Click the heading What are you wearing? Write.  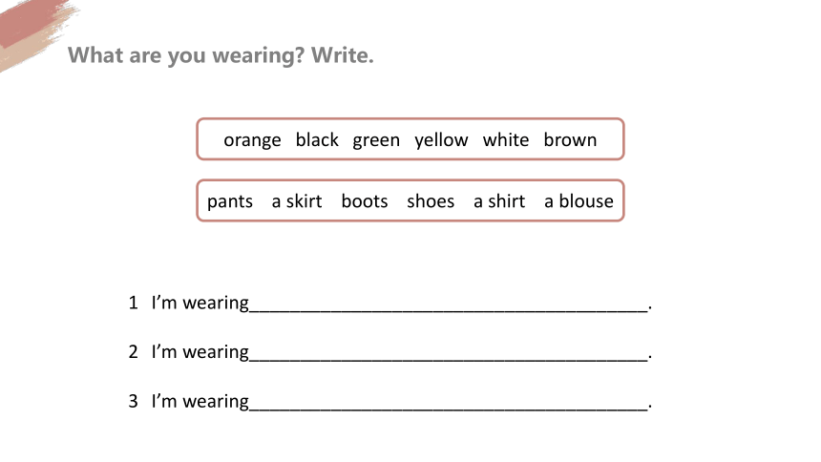[x=221, y=55]
